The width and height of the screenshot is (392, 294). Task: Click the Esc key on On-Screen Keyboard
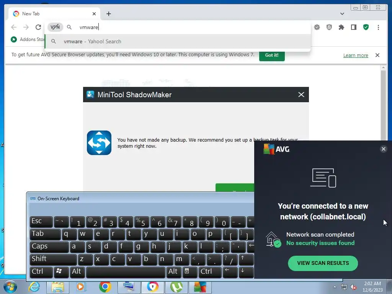point(41,222)
